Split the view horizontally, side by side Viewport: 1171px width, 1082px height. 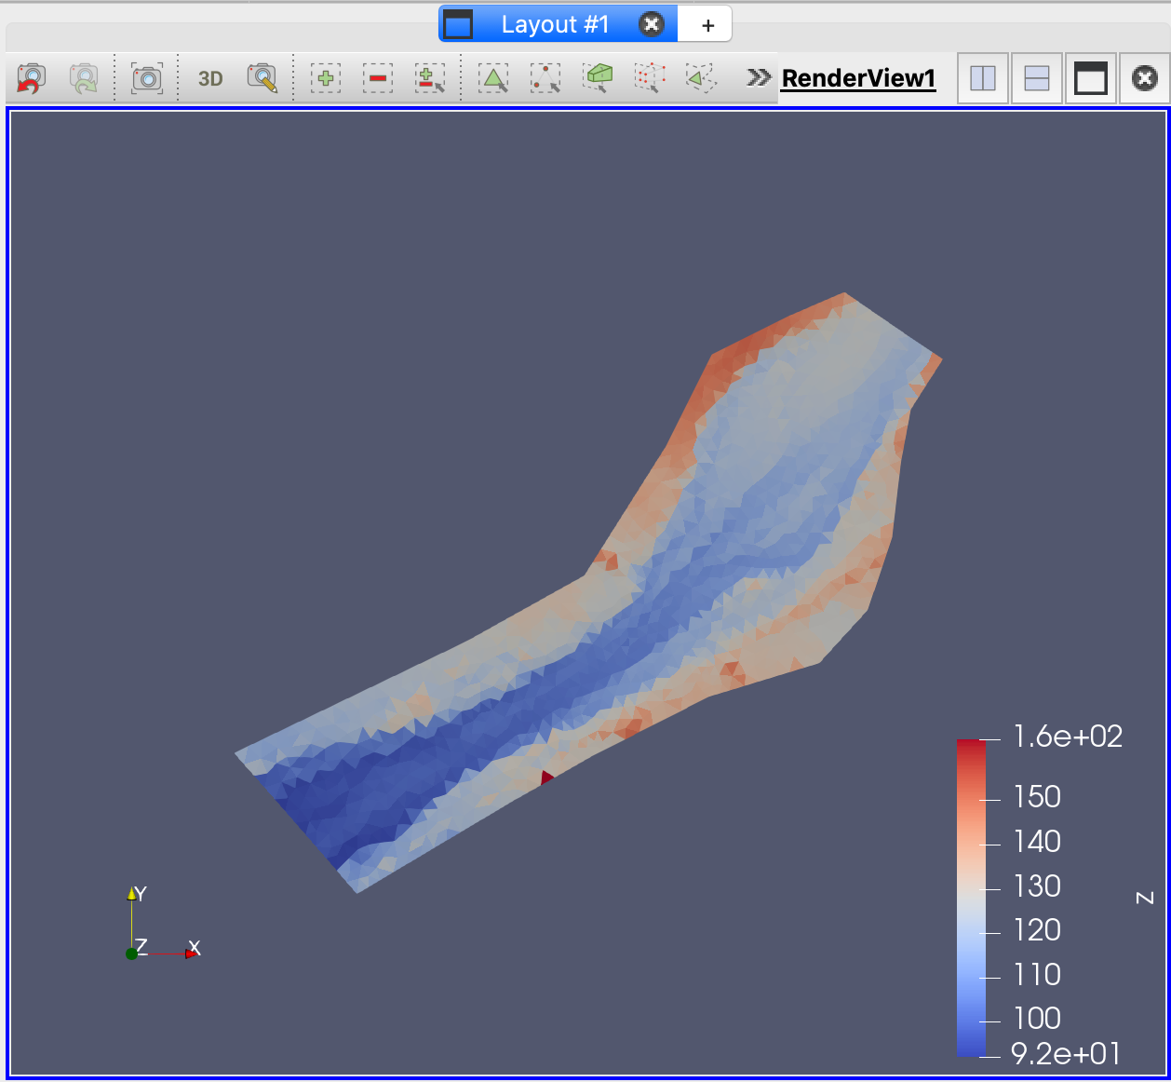(983, 78)
